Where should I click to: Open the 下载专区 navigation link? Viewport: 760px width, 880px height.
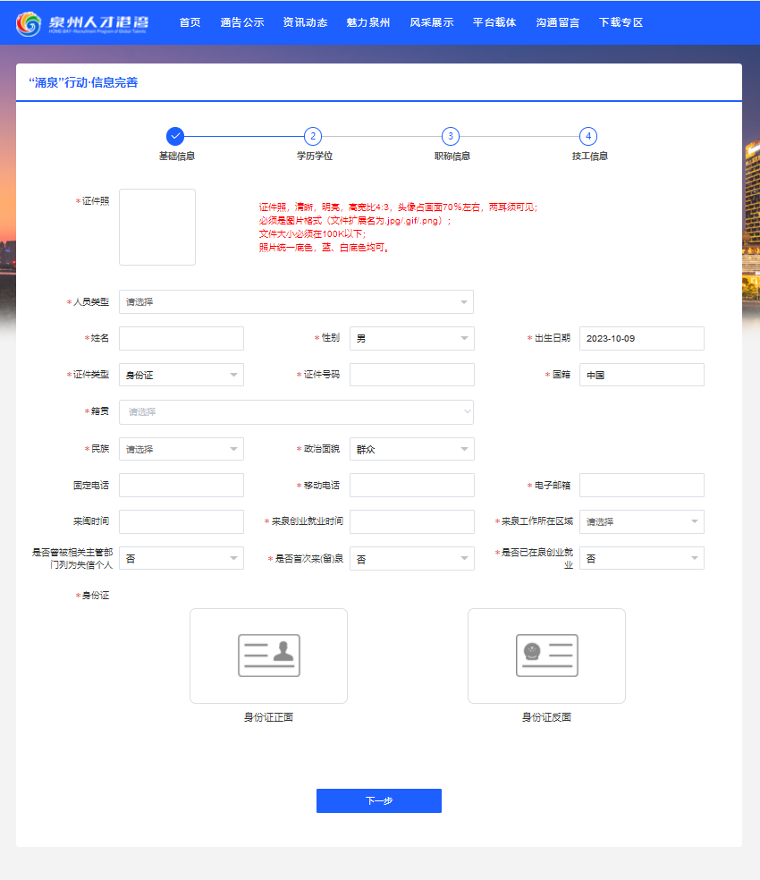point(621,22)
